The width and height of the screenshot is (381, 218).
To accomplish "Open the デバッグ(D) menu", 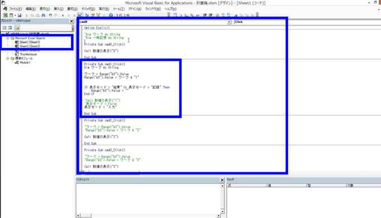I will click(x=88, y=9).
